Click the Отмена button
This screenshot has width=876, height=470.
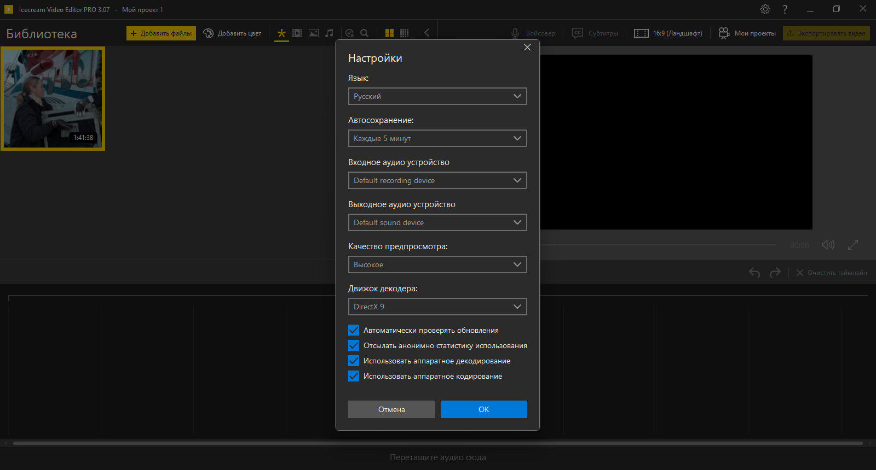391,409
